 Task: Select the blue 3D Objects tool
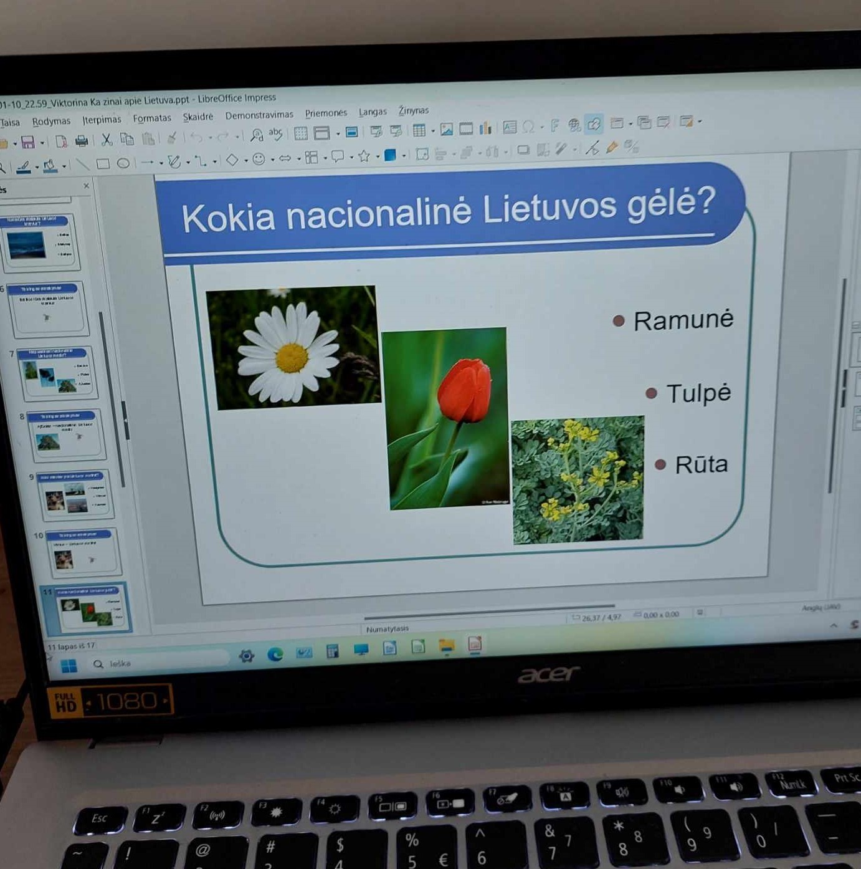tap(390, 155)
